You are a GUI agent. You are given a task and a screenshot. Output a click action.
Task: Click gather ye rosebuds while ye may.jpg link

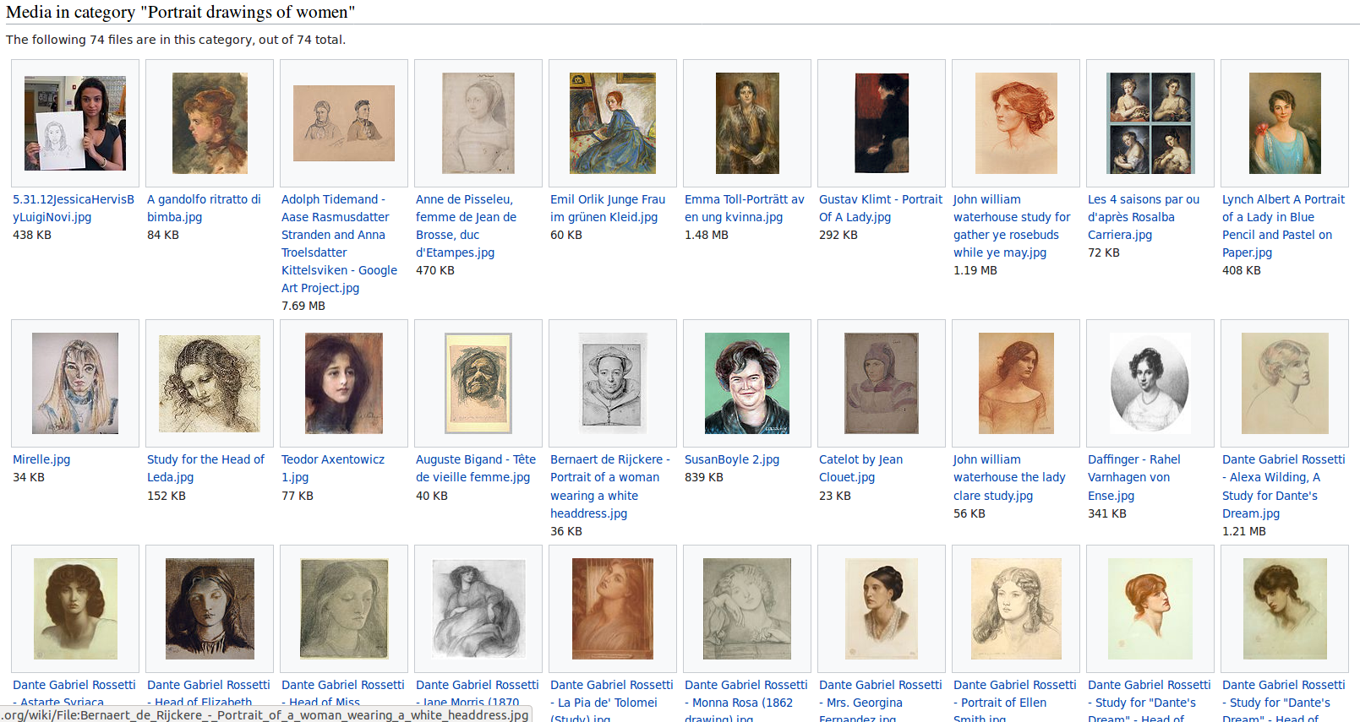click(x=1012, y=226)
